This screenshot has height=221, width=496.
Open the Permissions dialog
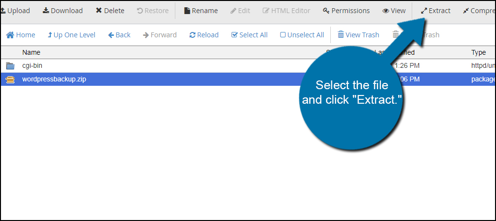click(346, 11)
